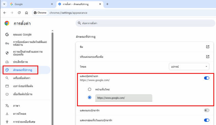Screen dimensions: 216x125
Task: Toggle แสดงกลุ่มแท็บในแถบบุ๊กมาร์ก switch
Action: pyautogui.click(x=207, y=120)
